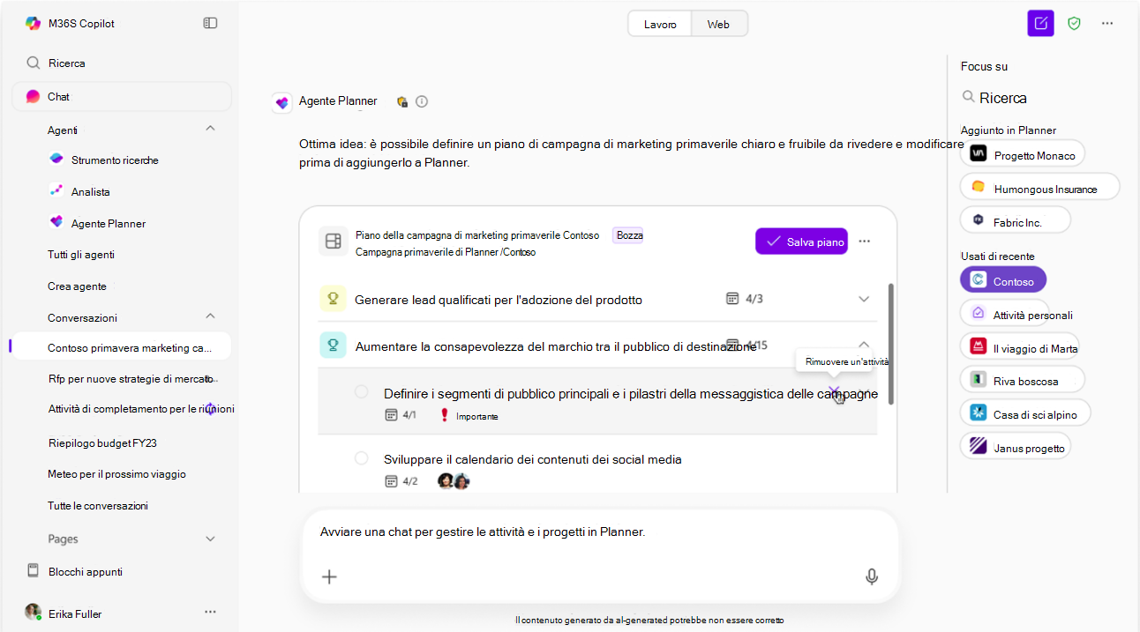Image resolution: width=1140 pixels, height=632 pixels.
Task: Click the Agente Planner header icon
Action: (x=281, y=102)
